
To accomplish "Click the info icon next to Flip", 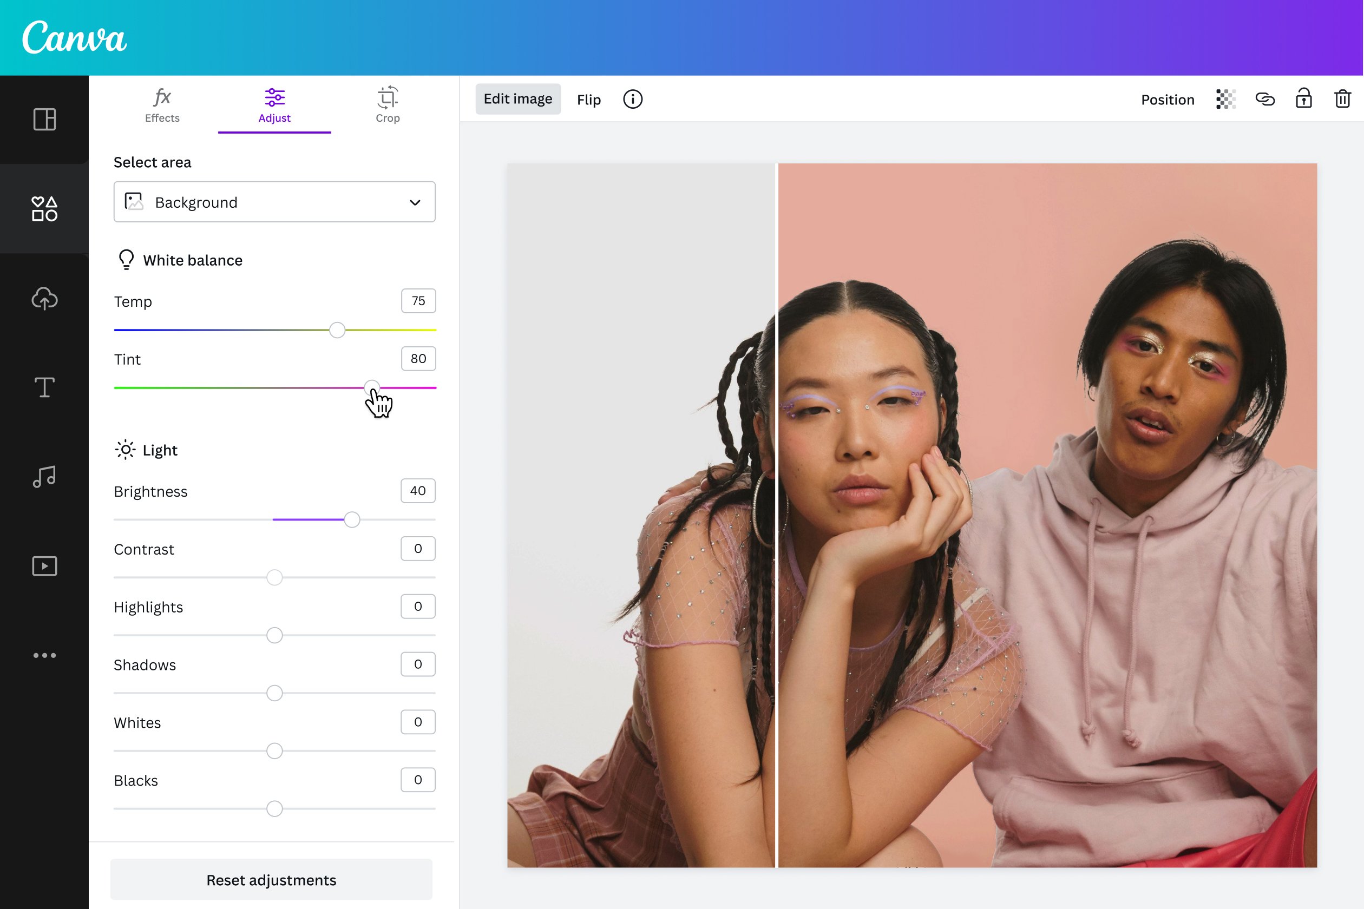I will pyautogui.click(x=633, y=100).
